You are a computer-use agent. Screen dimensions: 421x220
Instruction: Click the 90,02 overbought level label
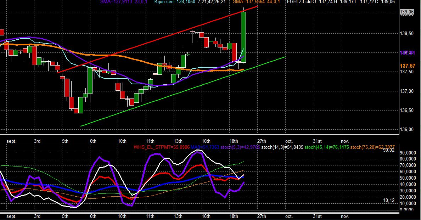click(x=388, y=150)
